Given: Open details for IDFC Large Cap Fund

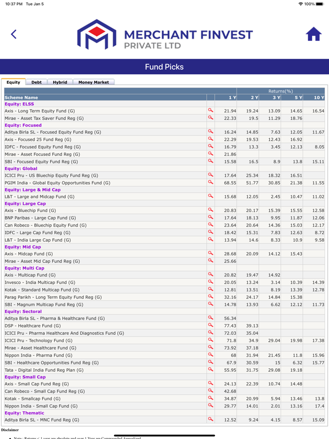Looking at the screenshot, I should tap(211, 232).
